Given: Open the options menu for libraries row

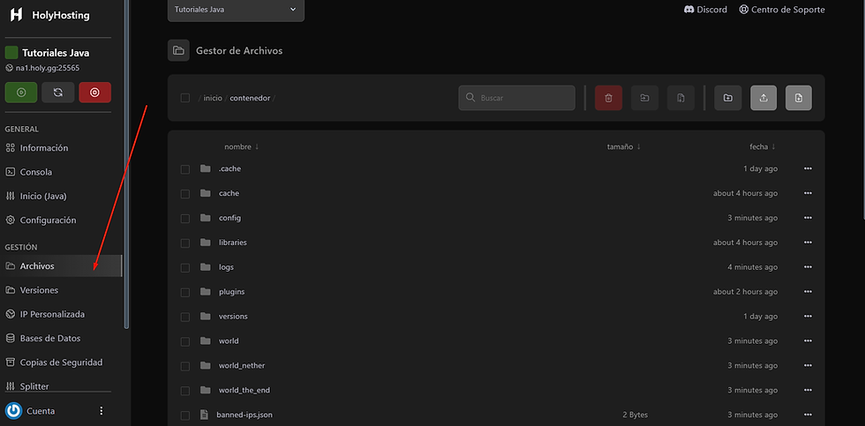Looking at the screenshot, I should tap(808, 243).
